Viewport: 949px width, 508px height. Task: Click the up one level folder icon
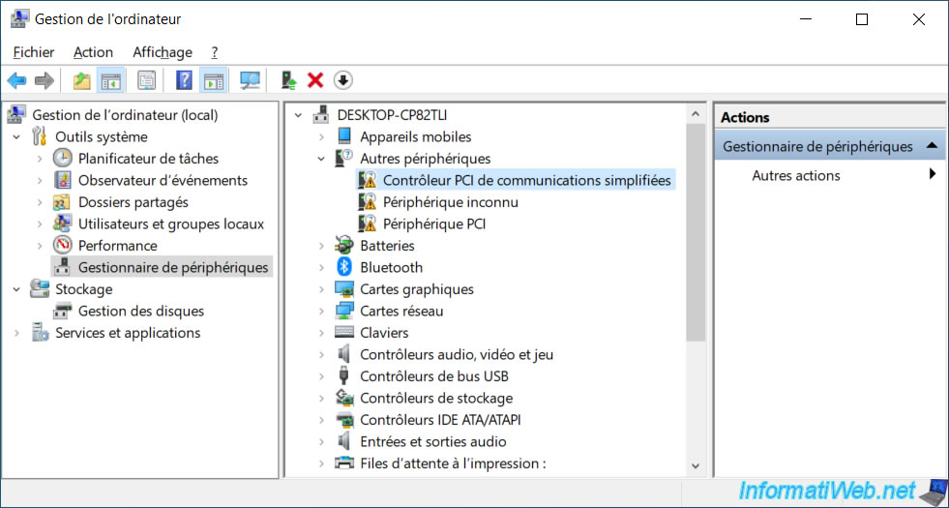click(x=82, y=80)
